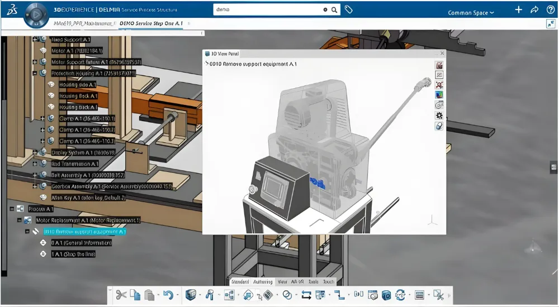Click the share arrow icon in top bar
Screen dimensions: 559x307
[x=534, y=10]
